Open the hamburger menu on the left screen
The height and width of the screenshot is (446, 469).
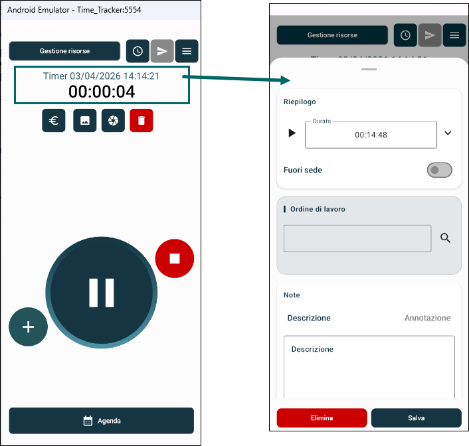pos(187,51)
